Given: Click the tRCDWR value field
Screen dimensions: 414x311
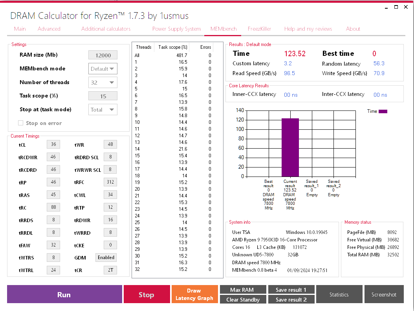Looking at the screenshot, I should 53,157.
